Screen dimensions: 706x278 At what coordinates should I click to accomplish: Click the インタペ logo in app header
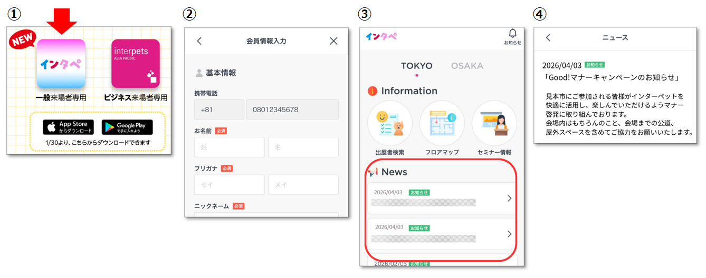click(x=381, y=36)
